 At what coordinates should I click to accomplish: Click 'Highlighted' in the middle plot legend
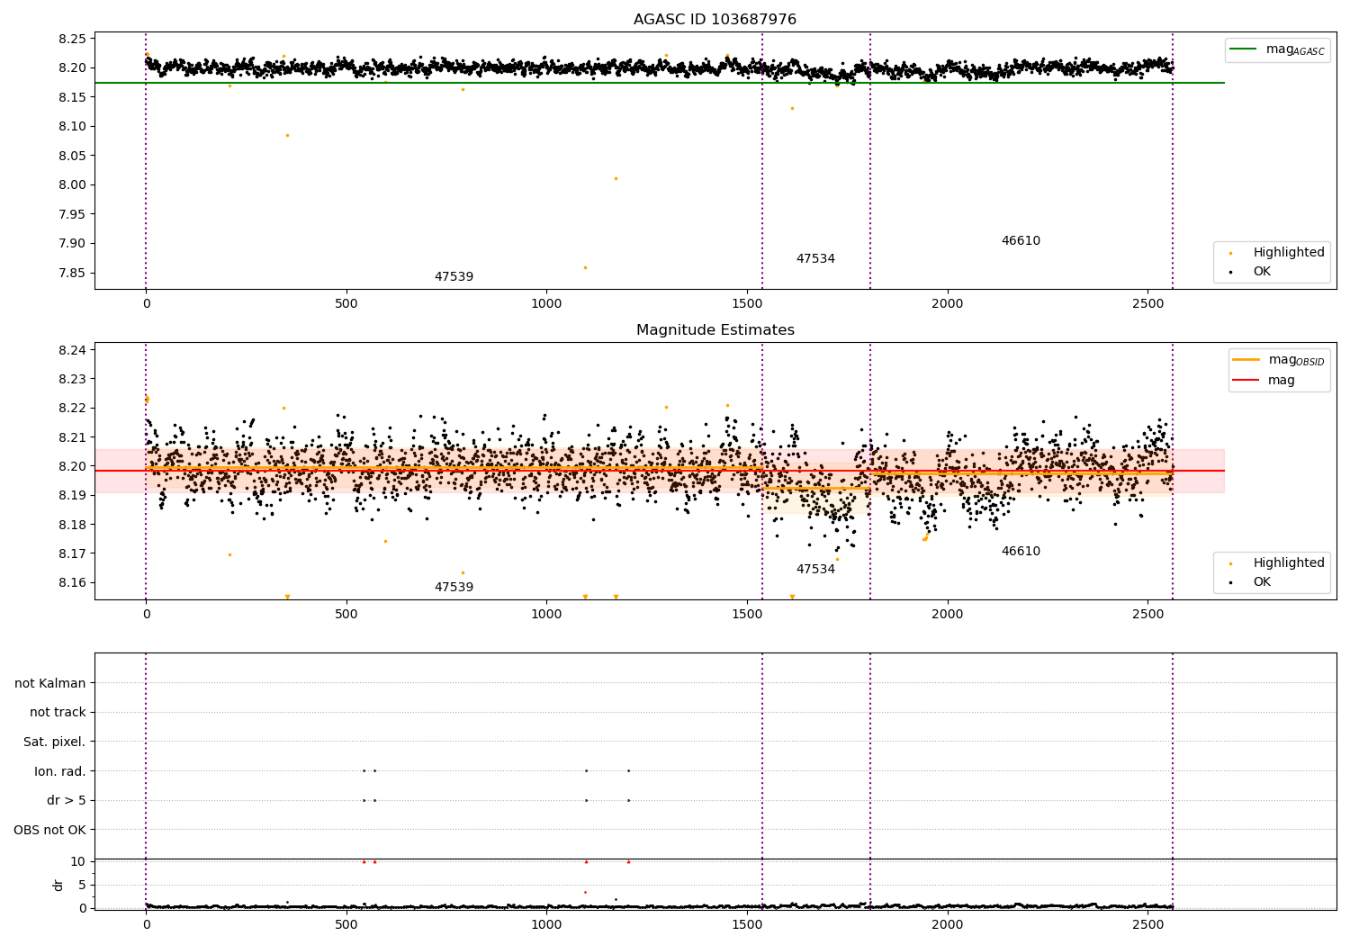(1289, 563)
